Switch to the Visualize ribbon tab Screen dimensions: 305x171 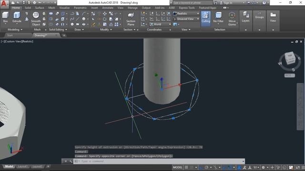coord(64,8)
